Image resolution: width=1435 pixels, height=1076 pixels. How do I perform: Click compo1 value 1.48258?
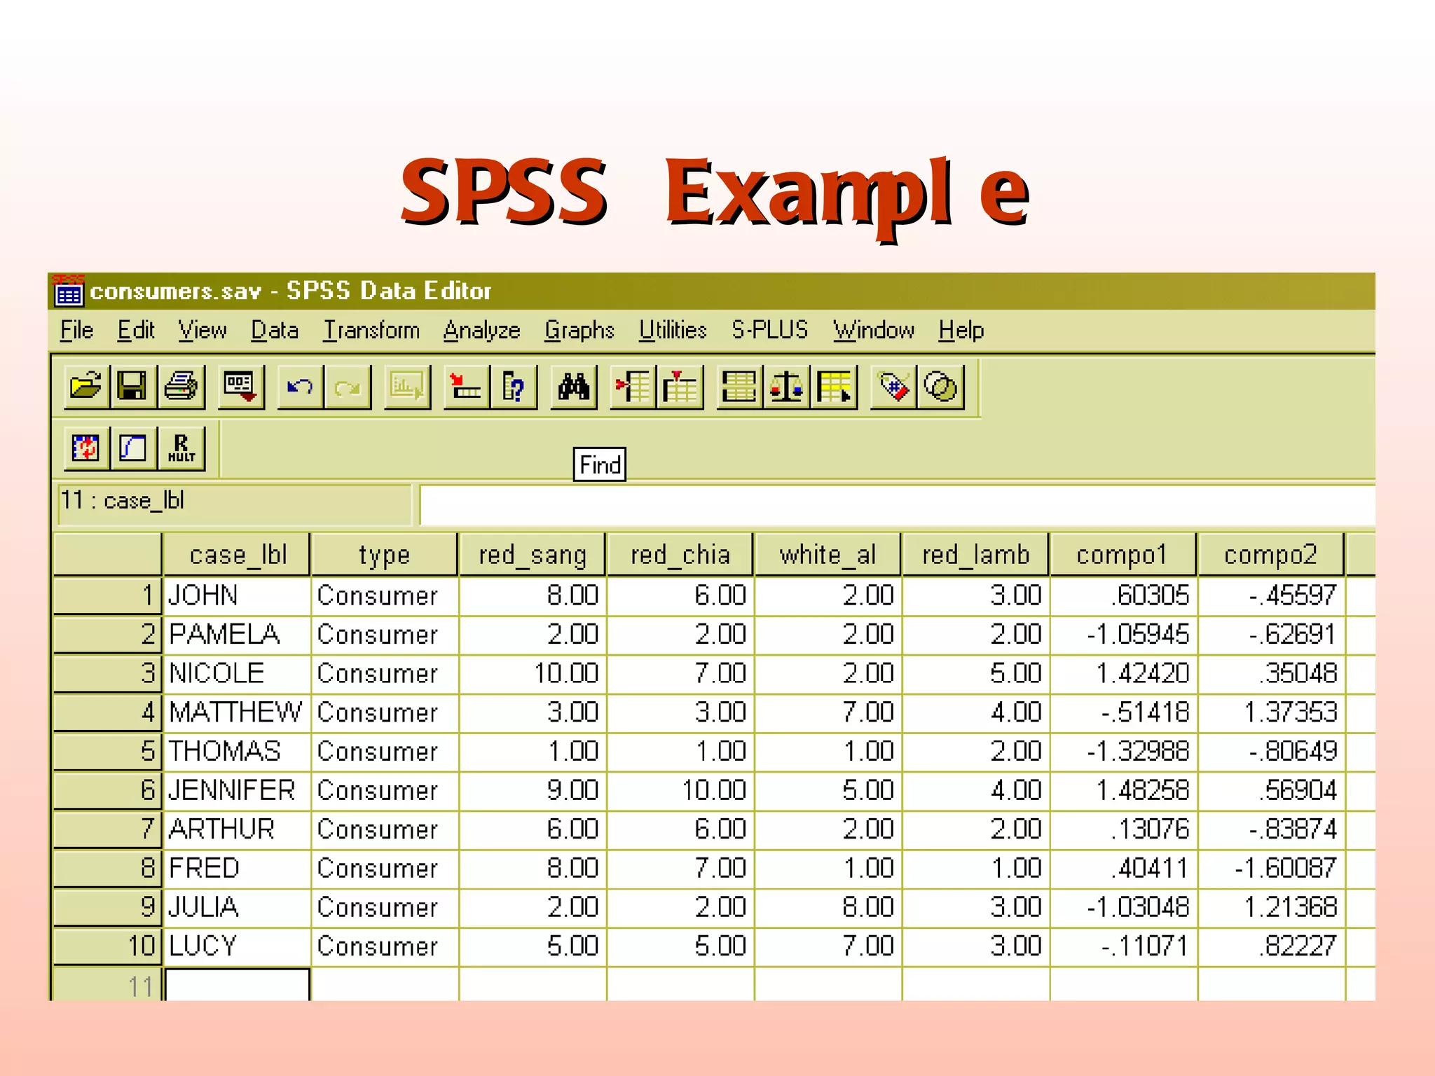click(x=1123, y=790)
